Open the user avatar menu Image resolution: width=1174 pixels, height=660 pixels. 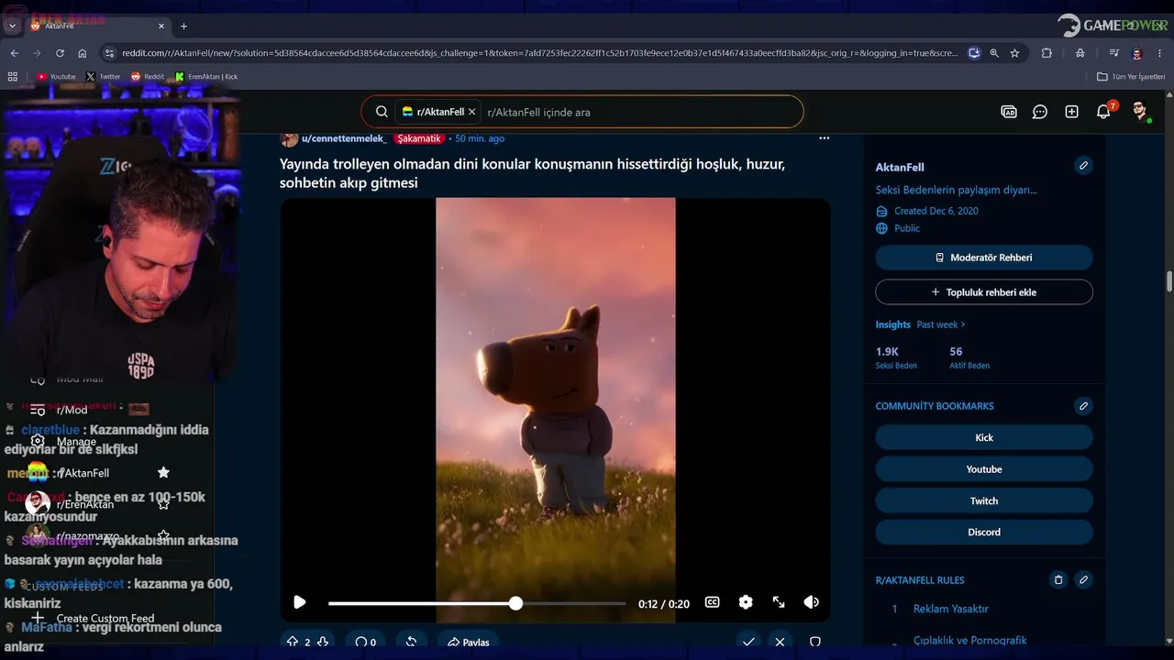click(1139, 112)
